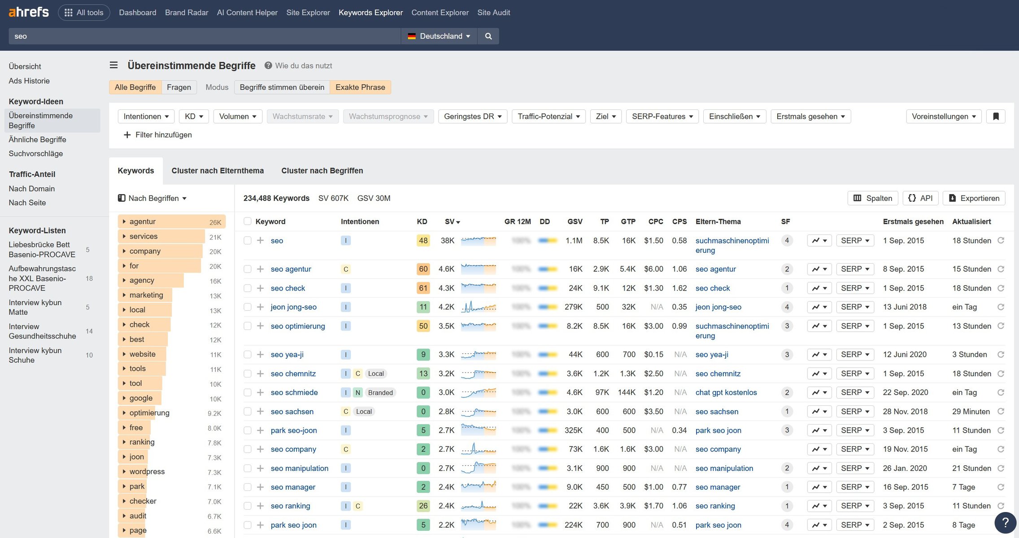The width and height of the screenshot is (1019, 538).
Task: Click KD badge 61 for 'seo check'
Action: [423, 288]
